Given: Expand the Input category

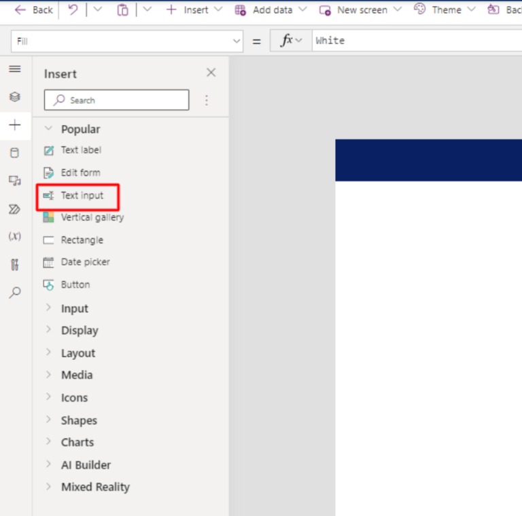Looking at the screenshot, I should [x=74, y=308].
